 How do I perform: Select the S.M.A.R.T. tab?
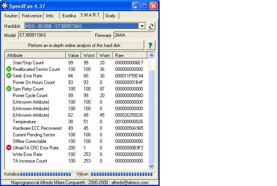[x=90, y=15]
